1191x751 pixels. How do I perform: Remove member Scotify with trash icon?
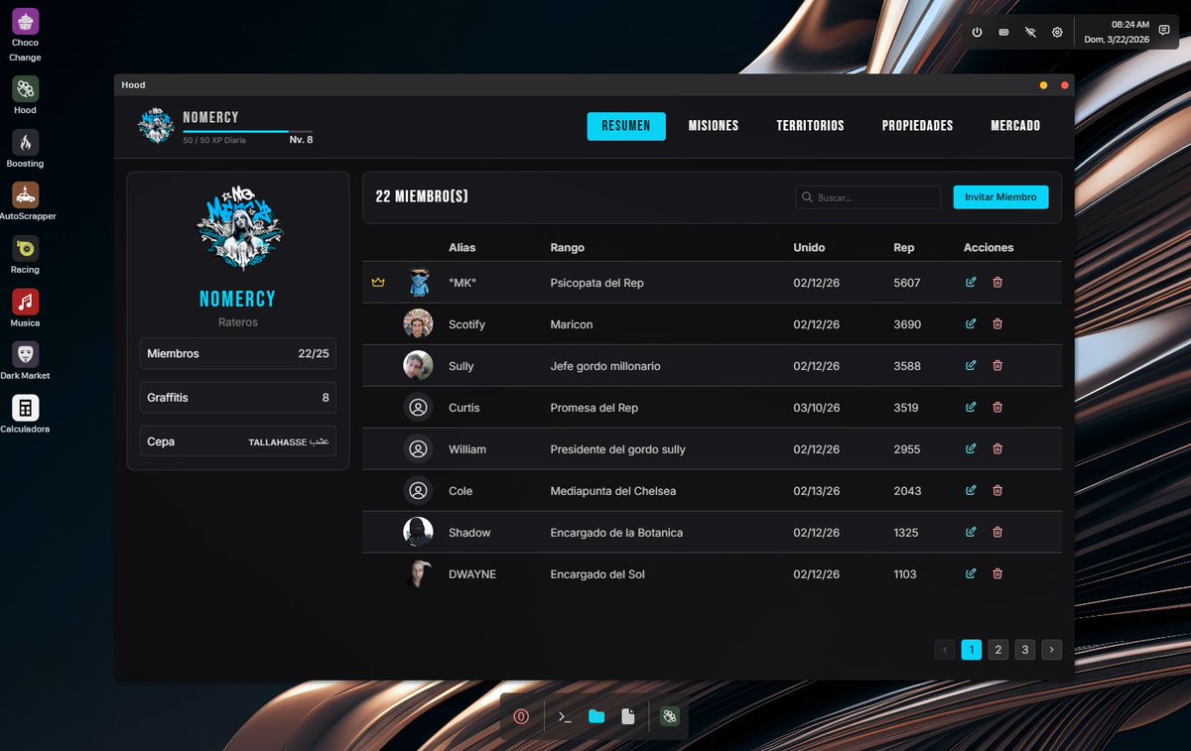(x=997, y=324)
